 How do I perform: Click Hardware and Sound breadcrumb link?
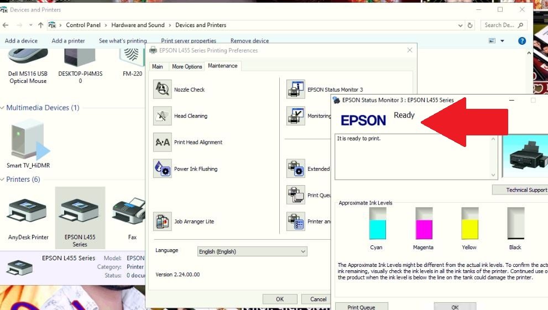tap(138, 25)
